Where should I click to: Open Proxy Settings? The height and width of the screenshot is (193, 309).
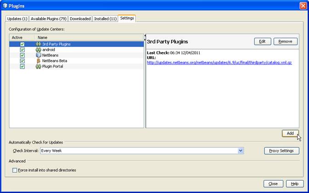[281, 151]
